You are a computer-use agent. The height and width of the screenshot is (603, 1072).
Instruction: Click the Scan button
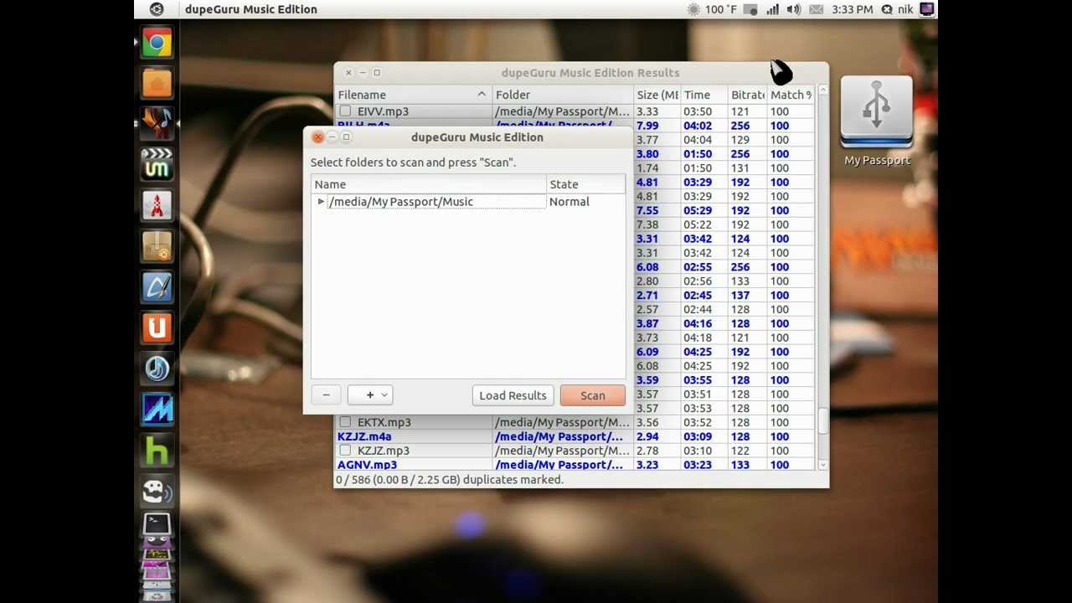pos(593,395)
